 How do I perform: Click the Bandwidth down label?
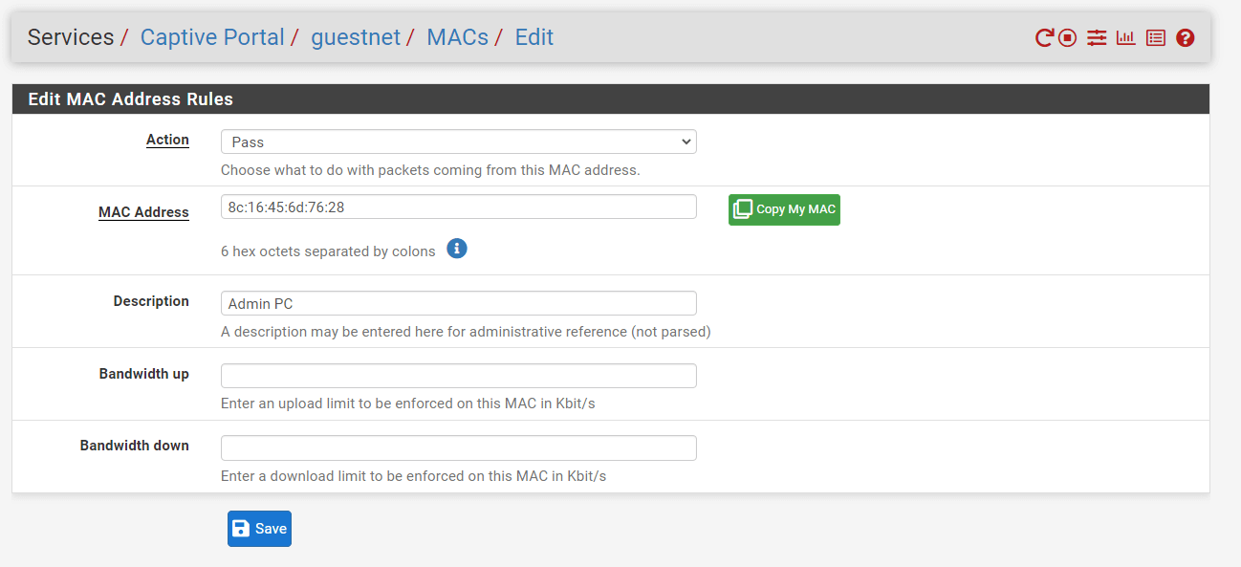click(135, 446)
